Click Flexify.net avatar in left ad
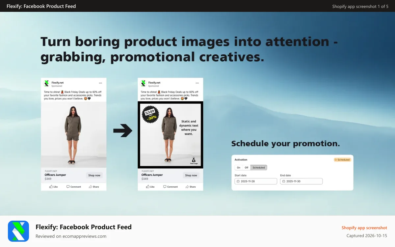The image size is (395, 247). [47, 84]
